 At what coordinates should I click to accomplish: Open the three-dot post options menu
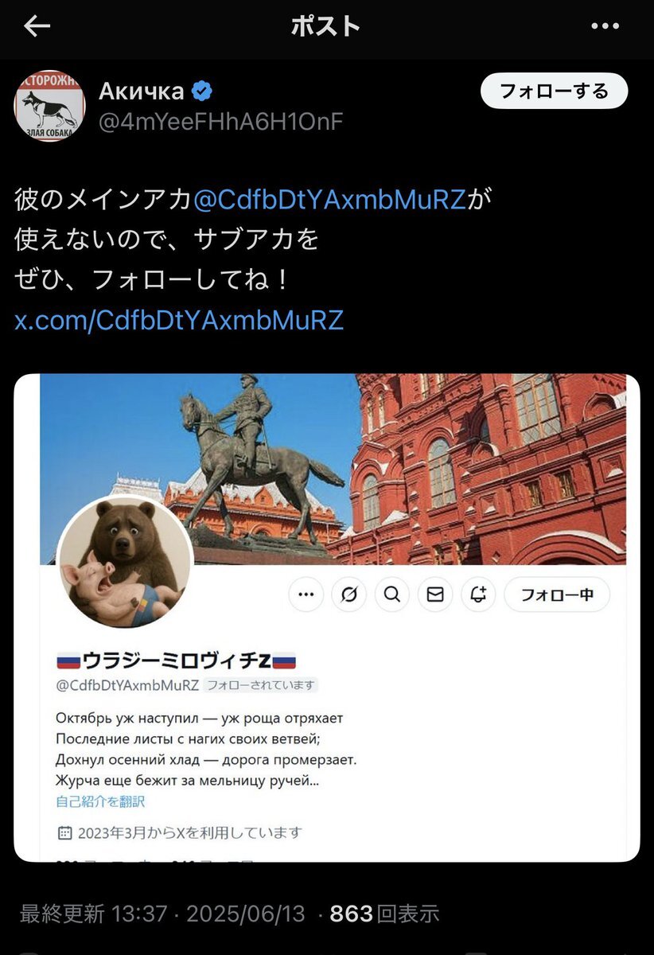[x=604, y=26]
